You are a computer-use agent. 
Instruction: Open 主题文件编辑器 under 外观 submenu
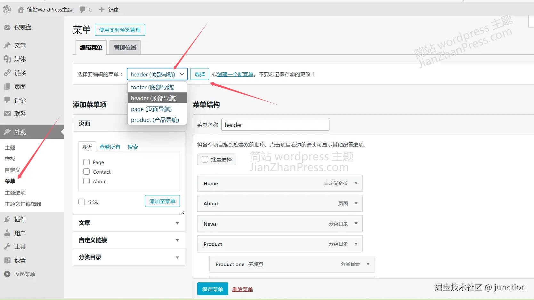point(23,204)
